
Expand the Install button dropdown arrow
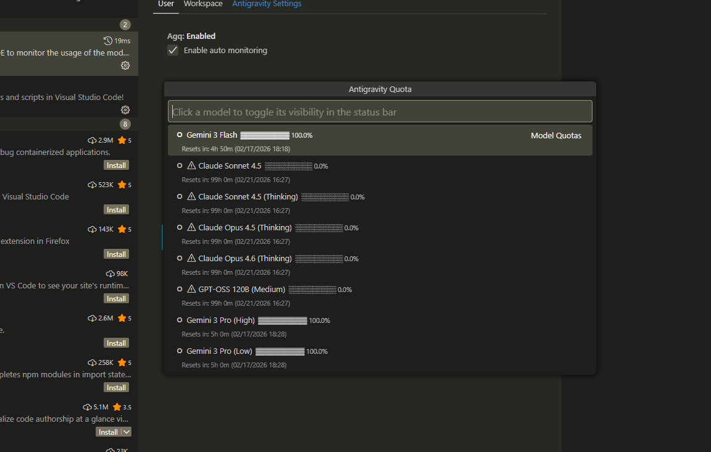click(x=126, y=432)
